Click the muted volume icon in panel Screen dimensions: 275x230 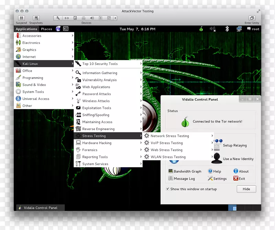click(212, 29)
